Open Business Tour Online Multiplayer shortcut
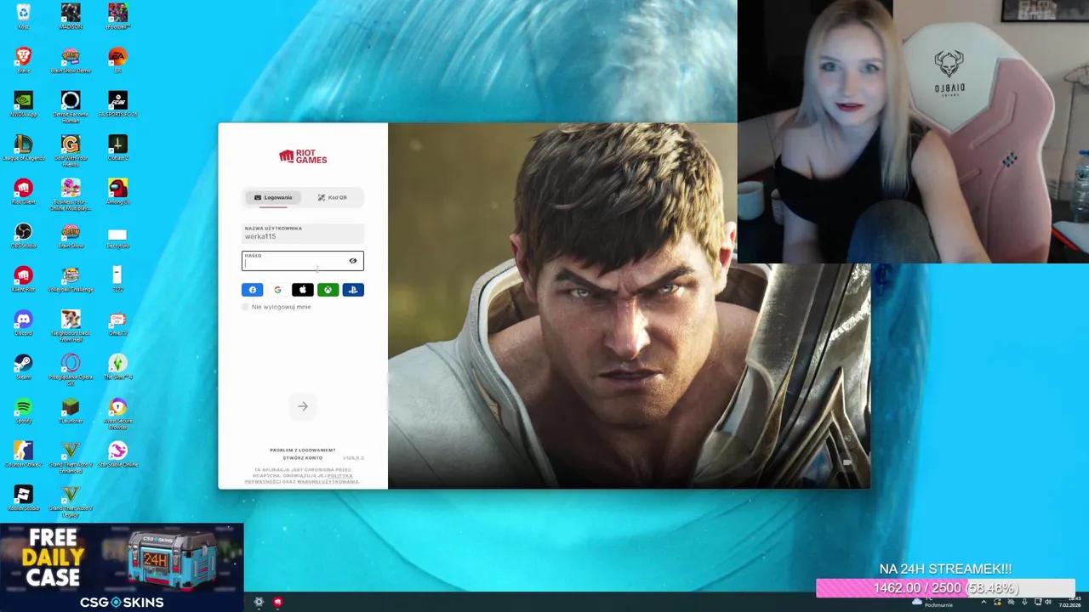This screenshot has width=1089, height=612. coord(71,195)
